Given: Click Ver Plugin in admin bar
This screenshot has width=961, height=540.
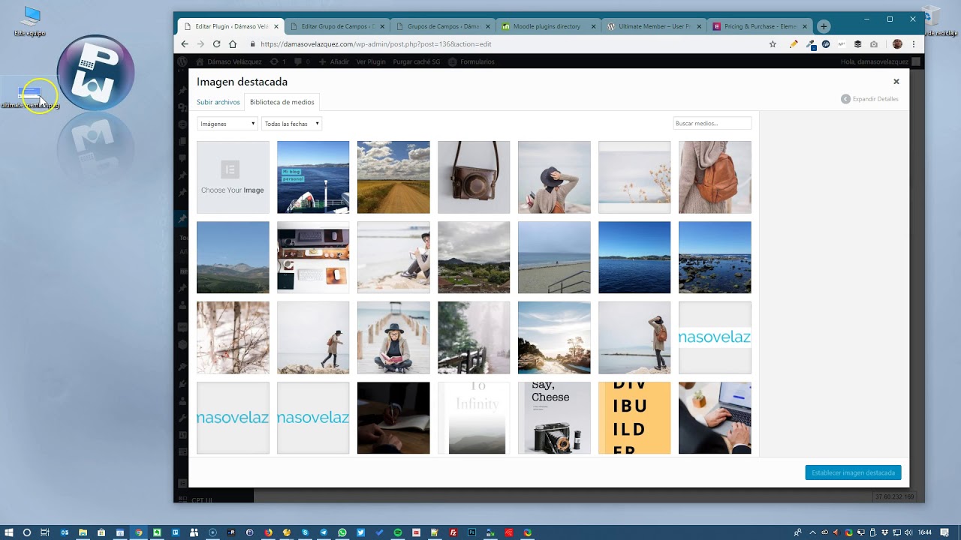Looking at the screenshot, I should 371,61.
